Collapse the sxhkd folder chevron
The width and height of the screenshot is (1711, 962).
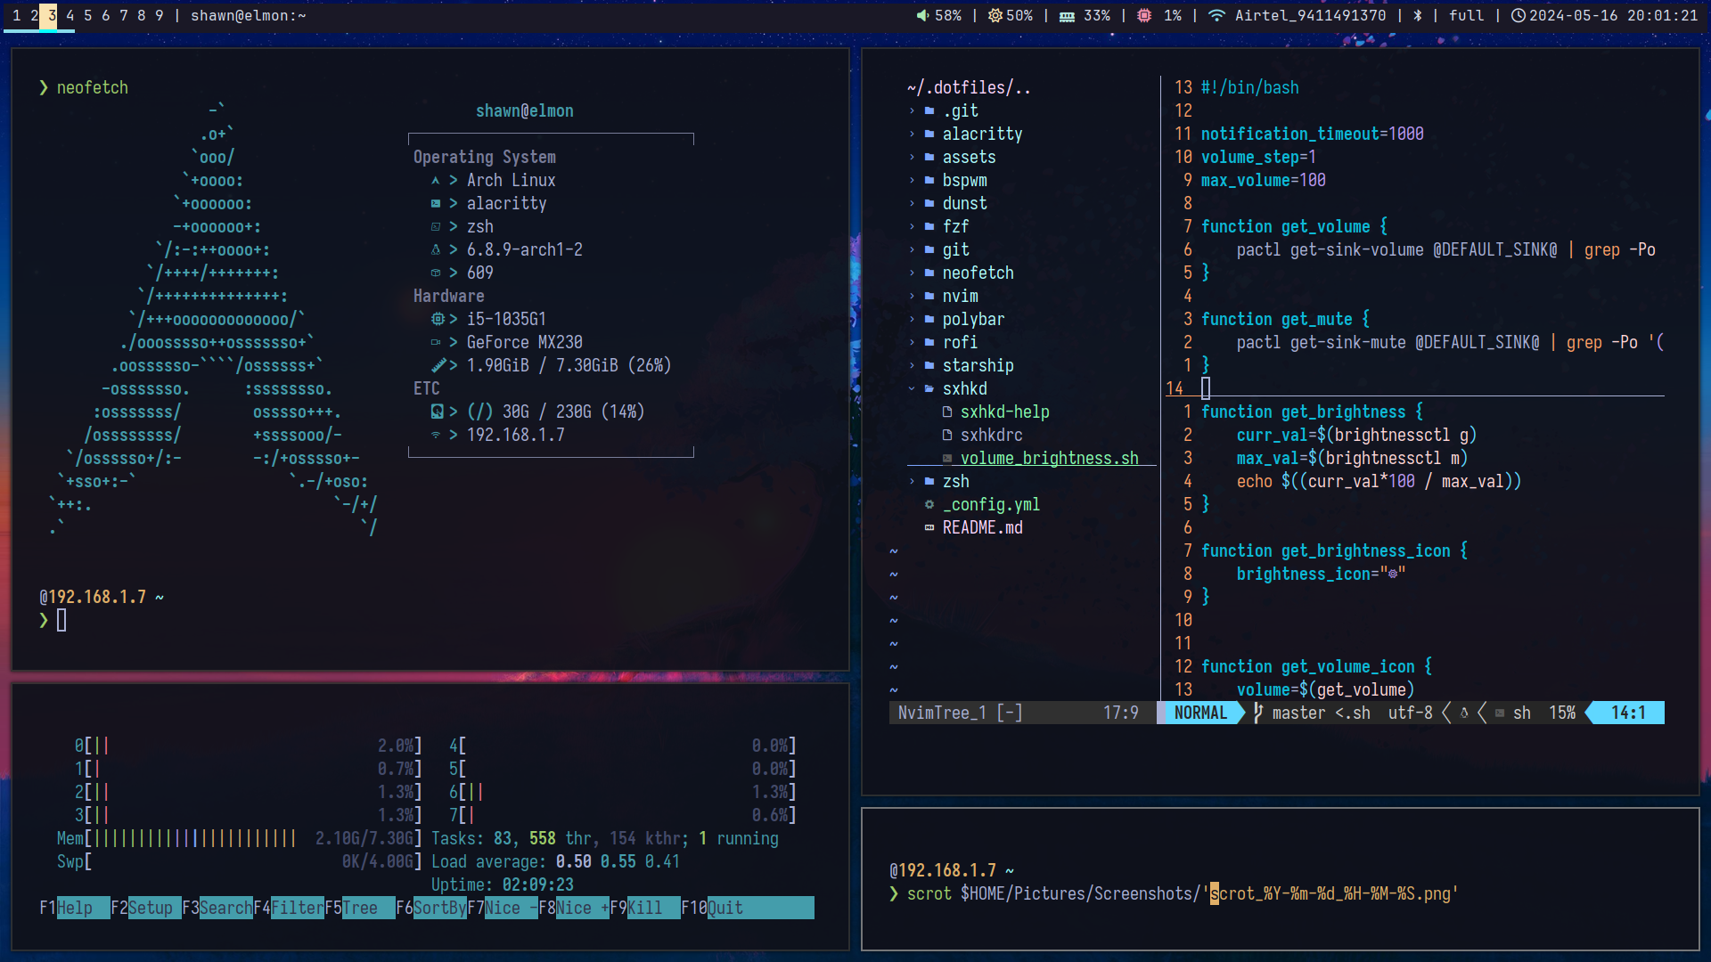pyautogui.click(x=912, y=388)
